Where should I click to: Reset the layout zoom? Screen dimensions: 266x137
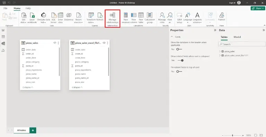point(256,135)
